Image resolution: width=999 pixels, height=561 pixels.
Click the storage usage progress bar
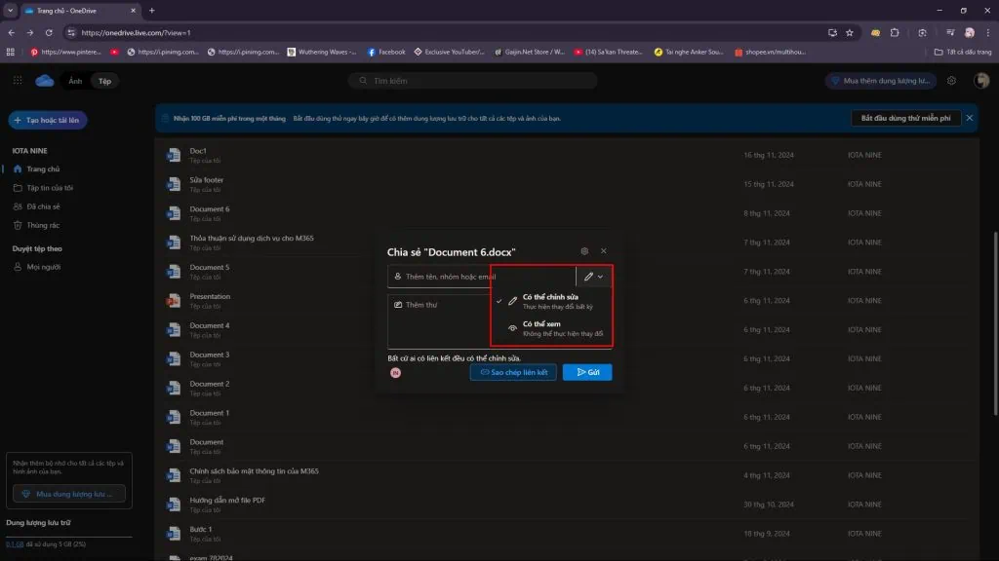tap(68, 538)
